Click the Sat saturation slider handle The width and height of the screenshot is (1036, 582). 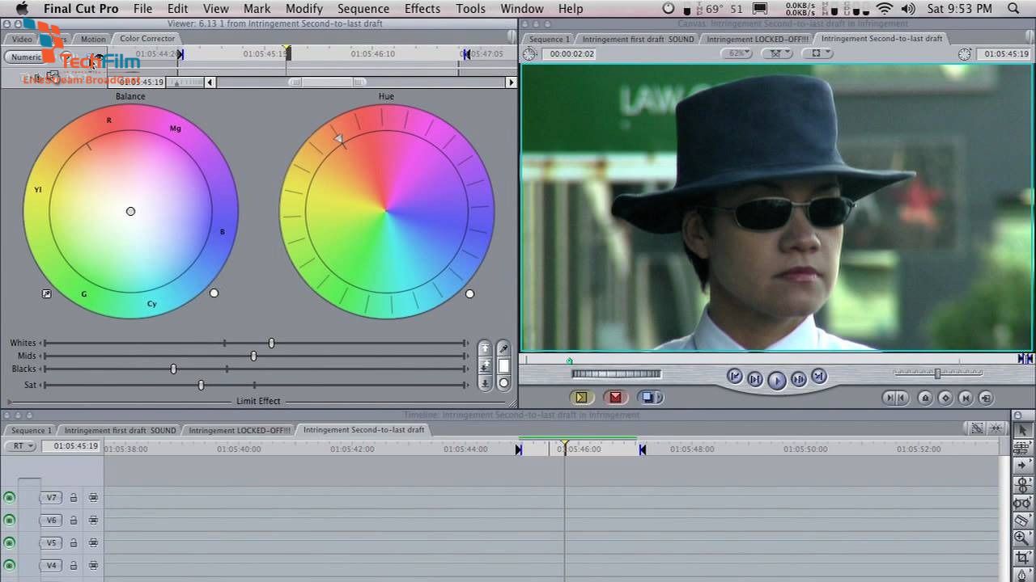pos(202,385)
